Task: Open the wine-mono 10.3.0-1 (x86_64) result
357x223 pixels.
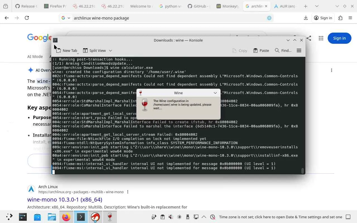Action: tap(65, 200)
